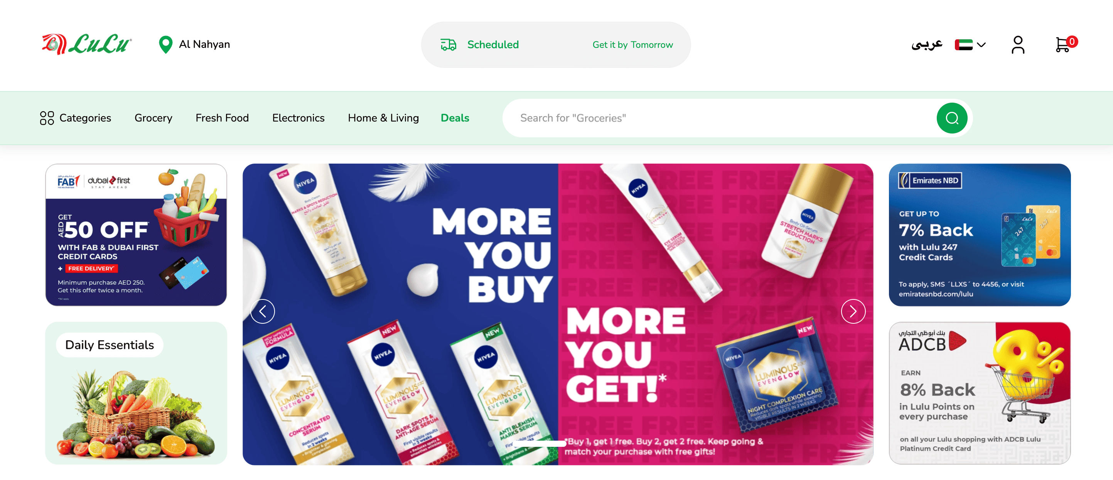Open Al Nahyan location selector
The width and height of the screenshot is (1113, 480).
(x=204, y=44)
